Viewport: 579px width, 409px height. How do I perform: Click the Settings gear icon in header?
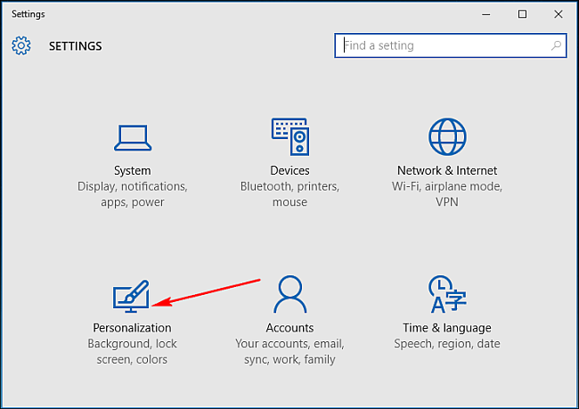pos(21,45)
